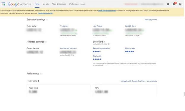Screen dimensions: 185x111
Task: Open the help question mark icon
Action: click(180, 4)
